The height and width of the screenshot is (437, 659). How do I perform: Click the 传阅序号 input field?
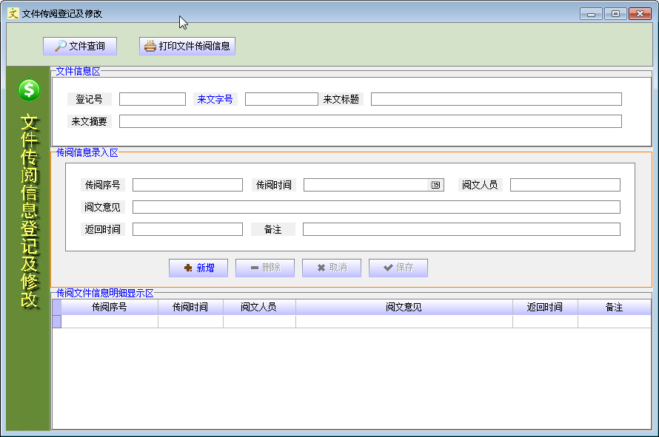[x=187, y=185]
